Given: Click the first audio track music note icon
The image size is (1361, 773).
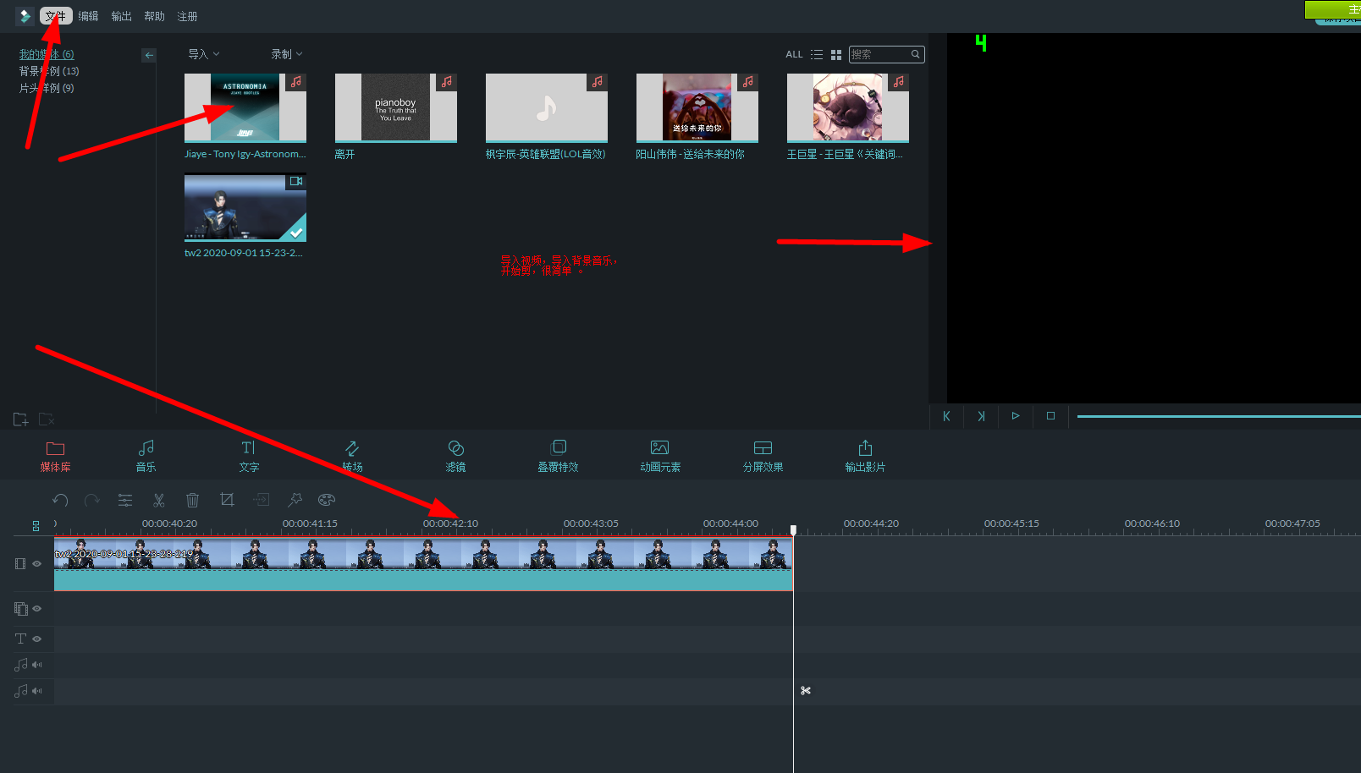Looking at the screenshot, I should click(x=20, y=665).
